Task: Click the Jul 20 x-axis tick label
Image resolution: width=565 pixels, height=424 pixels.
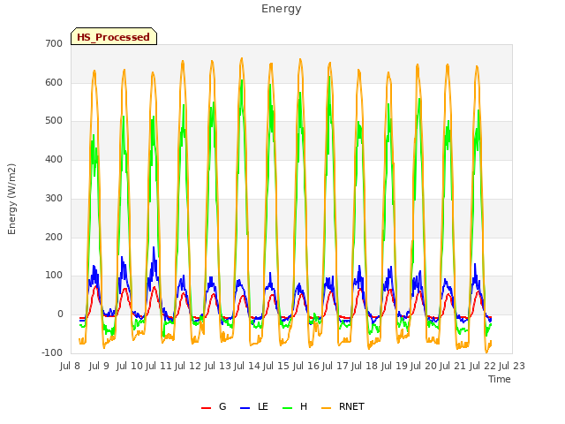Action: tap(423, 366)
